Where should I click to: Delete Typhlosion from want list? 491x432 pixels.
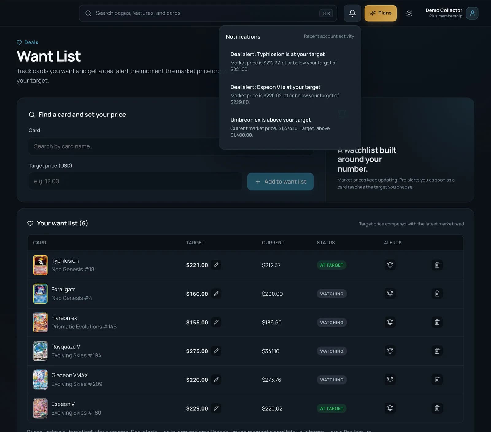(x=437, y=265)
